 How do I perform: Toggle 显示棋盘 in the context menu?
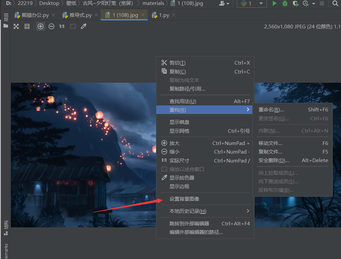[205, 122]
